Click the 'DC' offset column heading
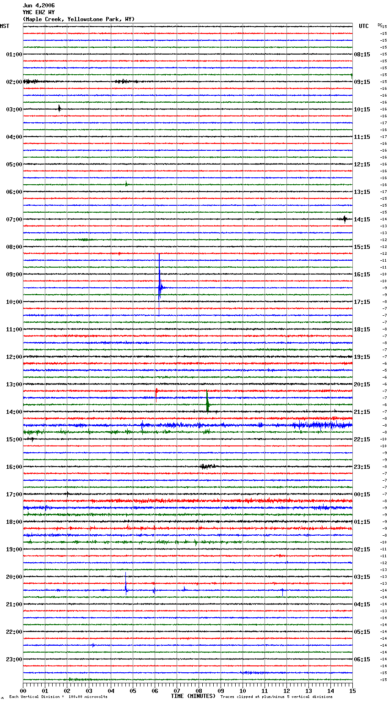The image size is (389, 703). pyautogui.click(x=380, y=25)
